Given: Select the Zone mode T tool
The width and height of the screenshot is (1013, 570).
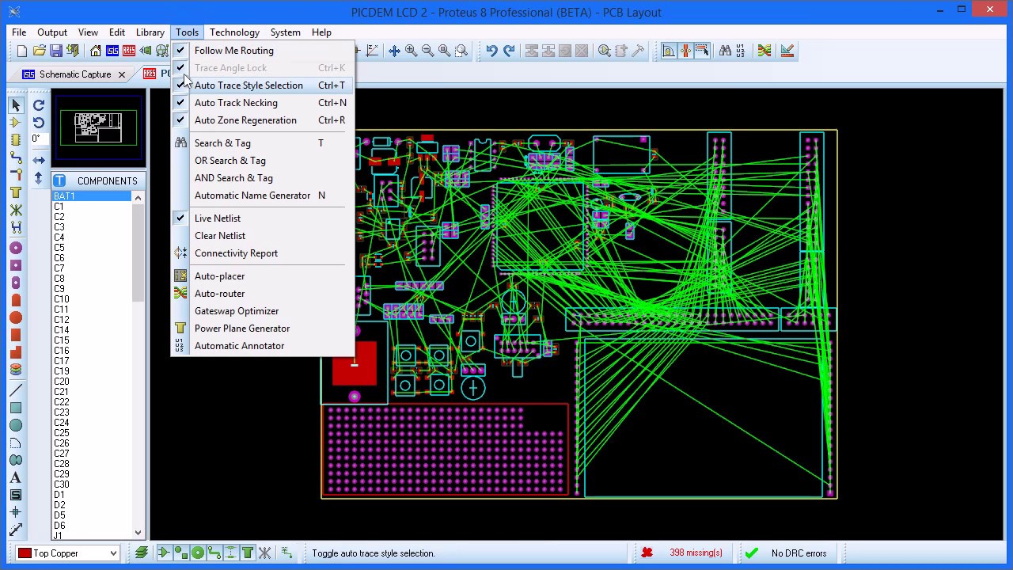Looking at the screenshot, I should pyautogui.click(x=16, y=192).
